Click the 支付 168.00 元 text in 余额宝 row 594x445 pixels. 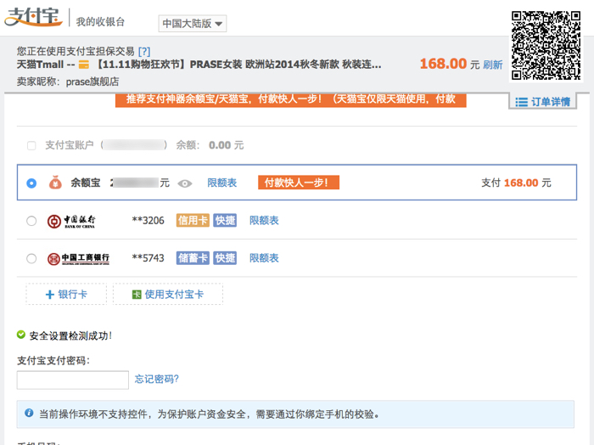point(516,183)
